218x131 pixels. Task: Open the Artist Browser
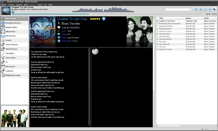click(15, 49)
